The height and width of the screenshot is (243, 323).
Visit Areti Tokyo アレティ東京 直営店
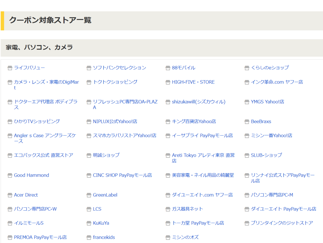coord(203,158)
